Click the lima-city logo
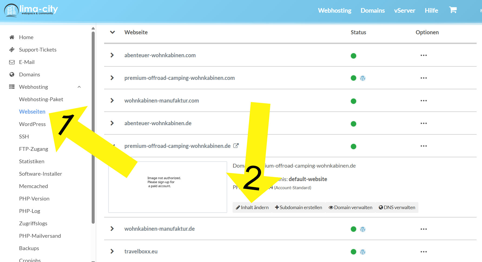 pos(31,10)
